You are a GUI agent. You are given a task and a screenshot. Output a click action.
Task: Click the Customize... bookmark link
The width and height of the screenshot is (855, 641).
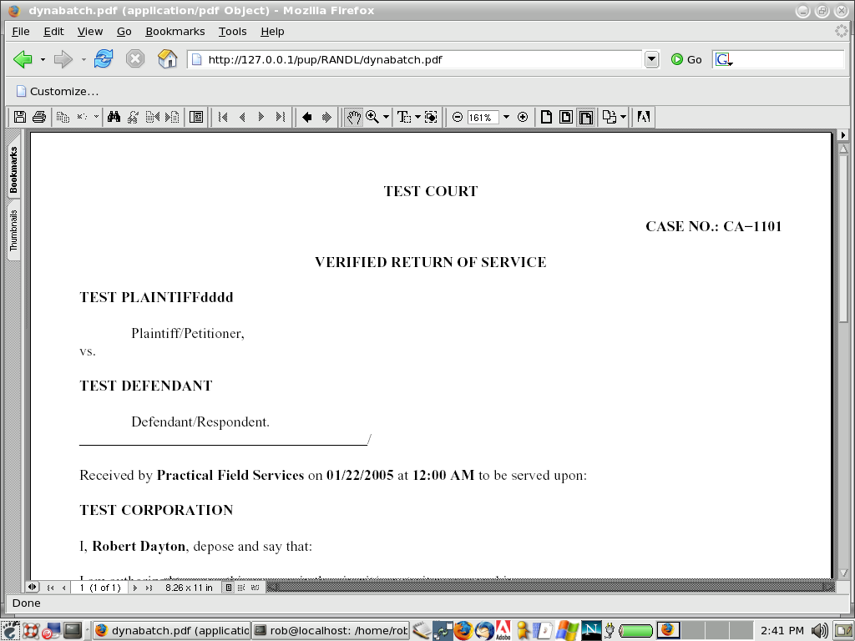pyautogui.click(x=57, y=91)
